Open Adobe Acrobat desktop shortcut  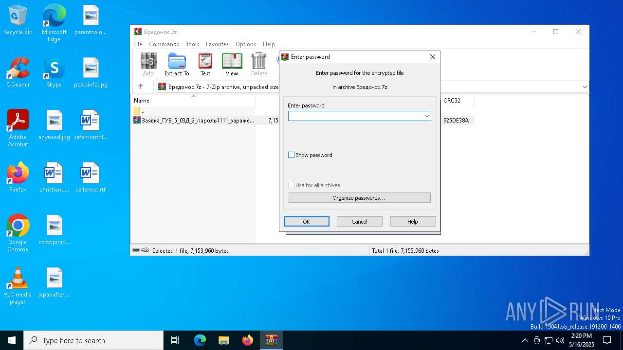[x=18, y=128]
